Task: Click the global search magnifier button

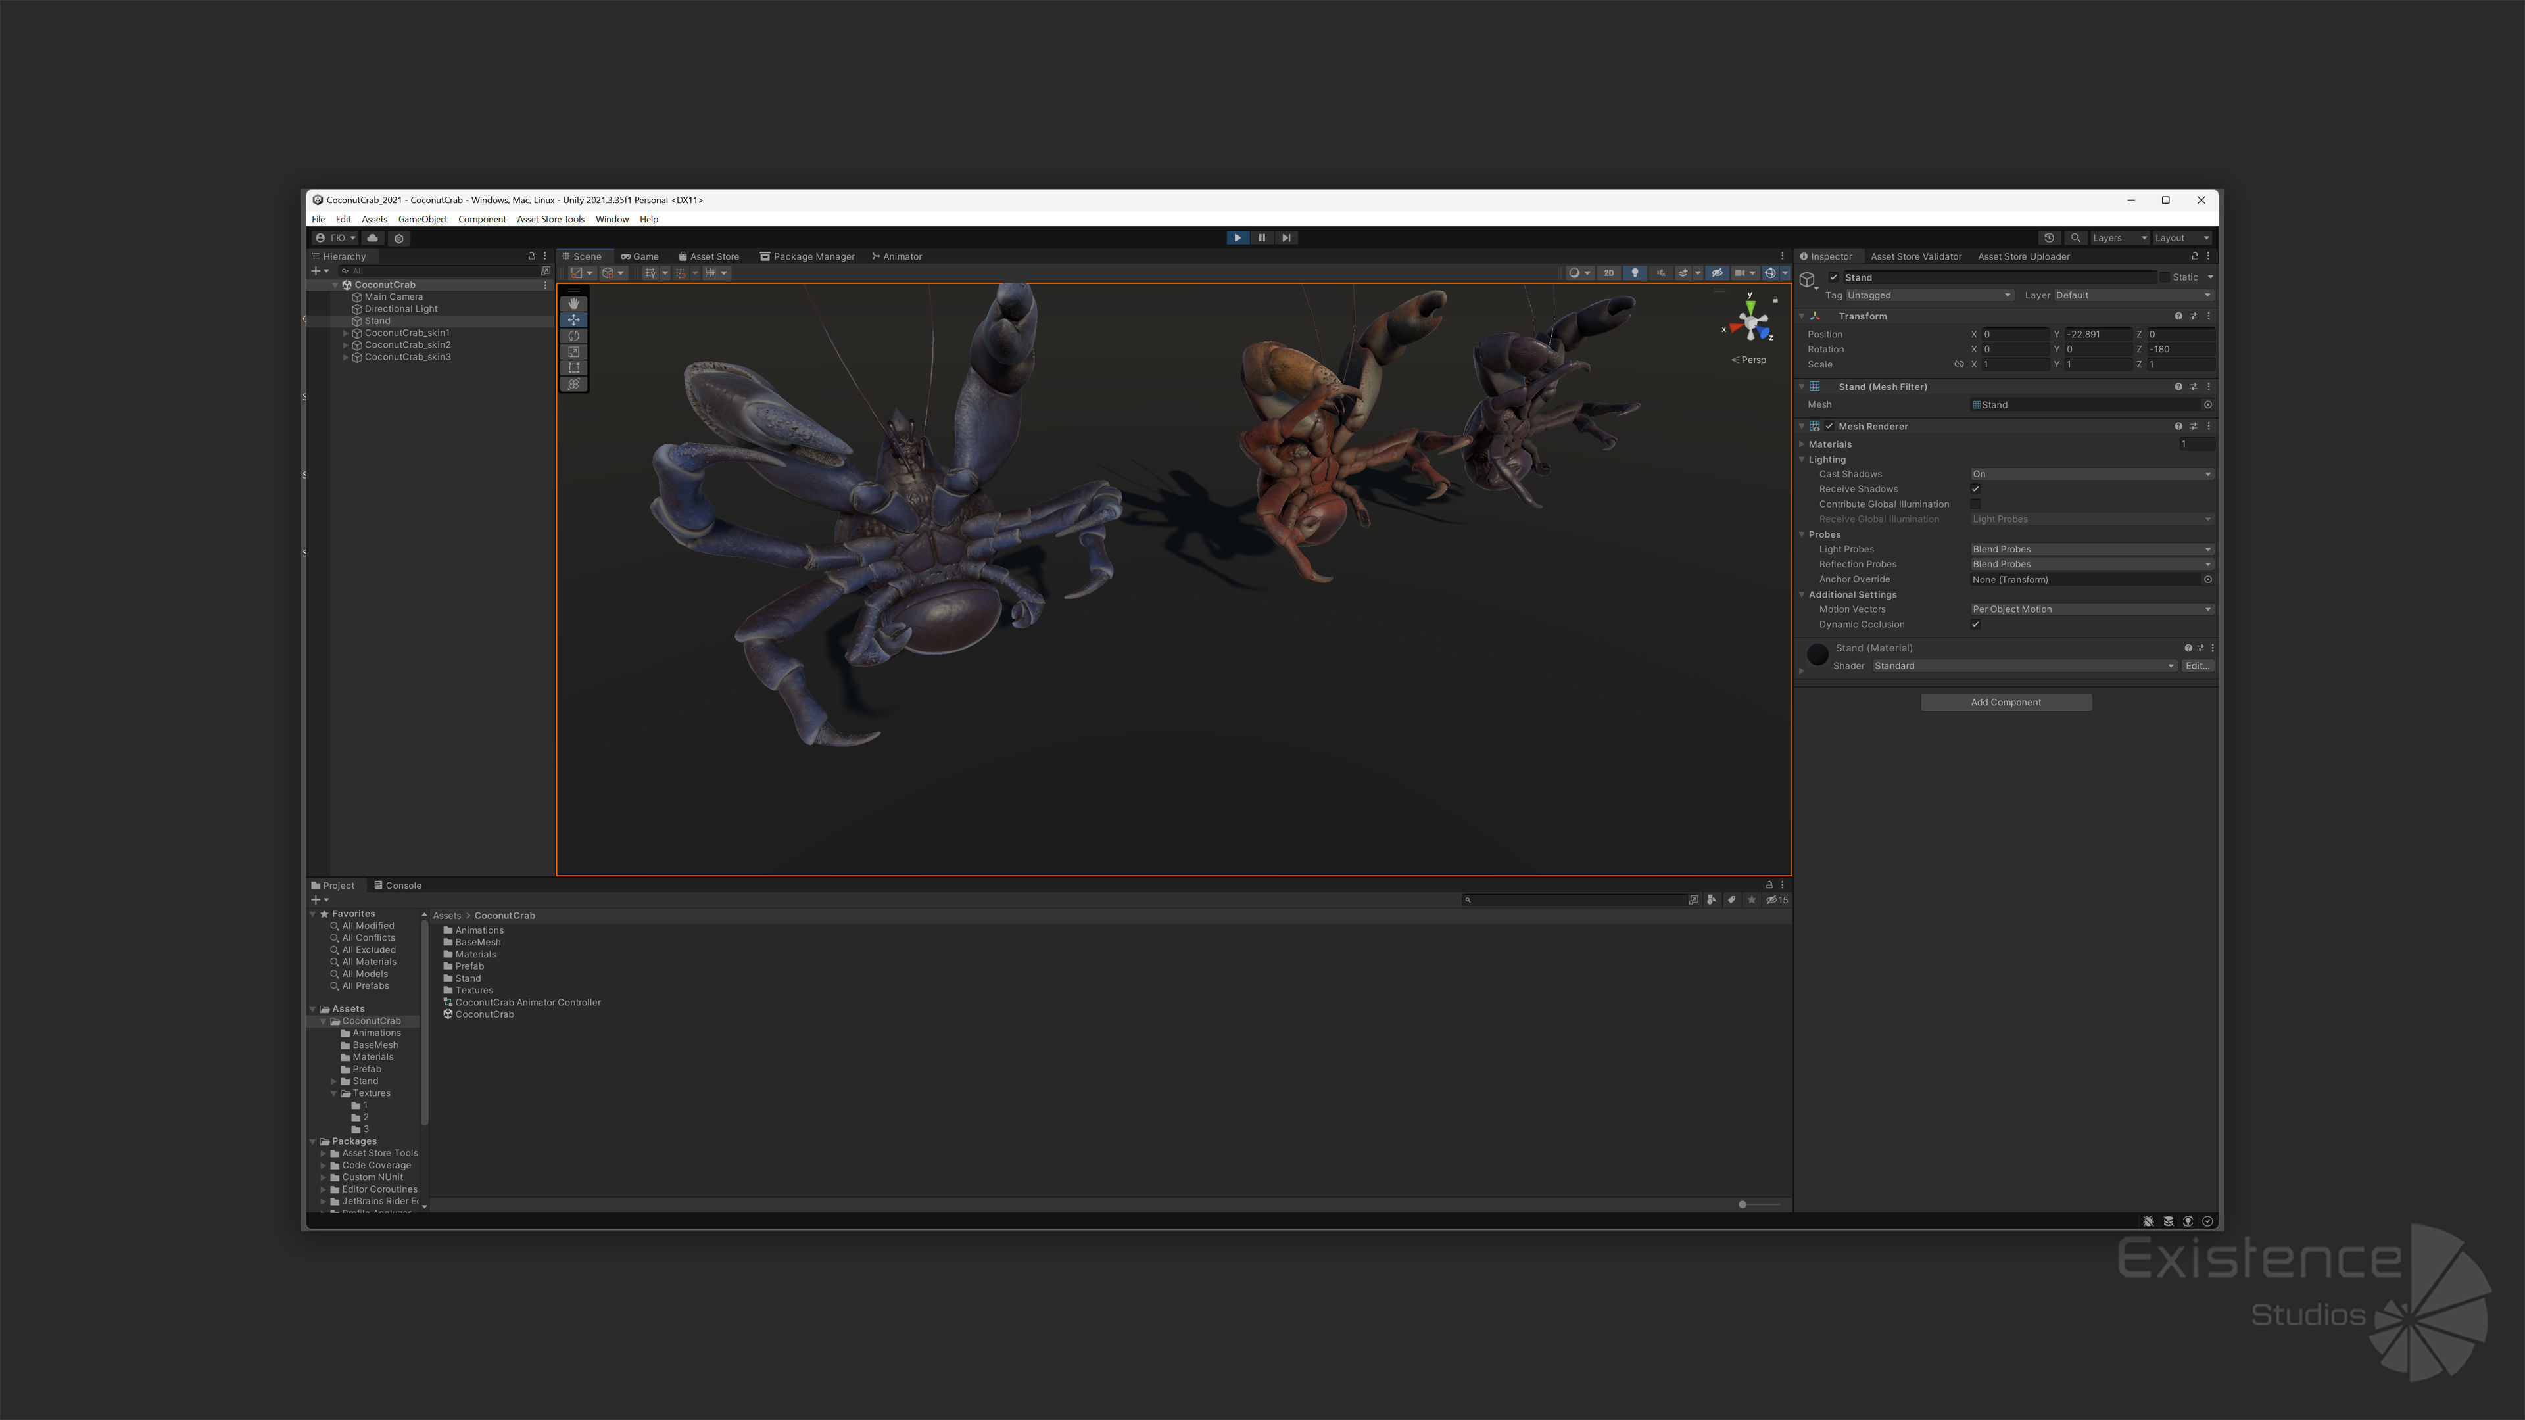Action: coord(2075,238)
